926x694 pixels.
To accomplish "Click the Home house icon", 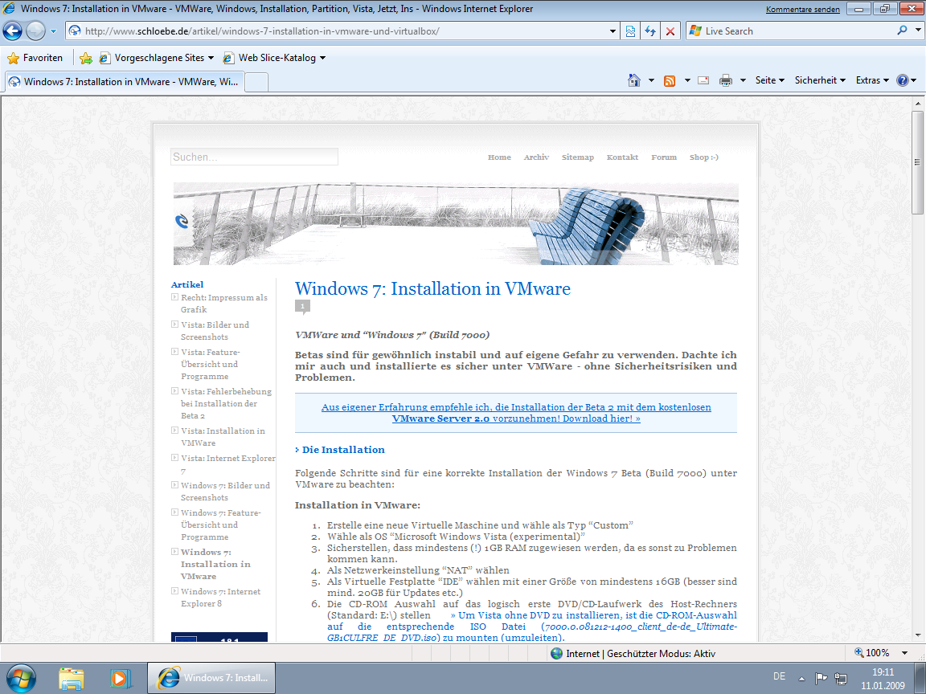I will (x=634, y=80).
